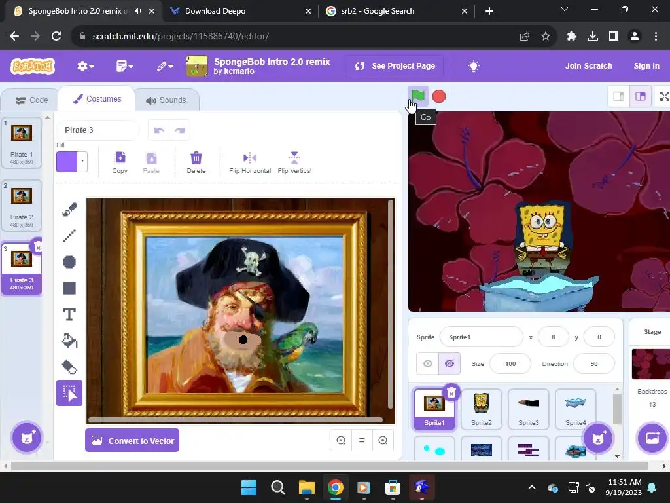Flip costume horizontally

[x=250, y=162]
